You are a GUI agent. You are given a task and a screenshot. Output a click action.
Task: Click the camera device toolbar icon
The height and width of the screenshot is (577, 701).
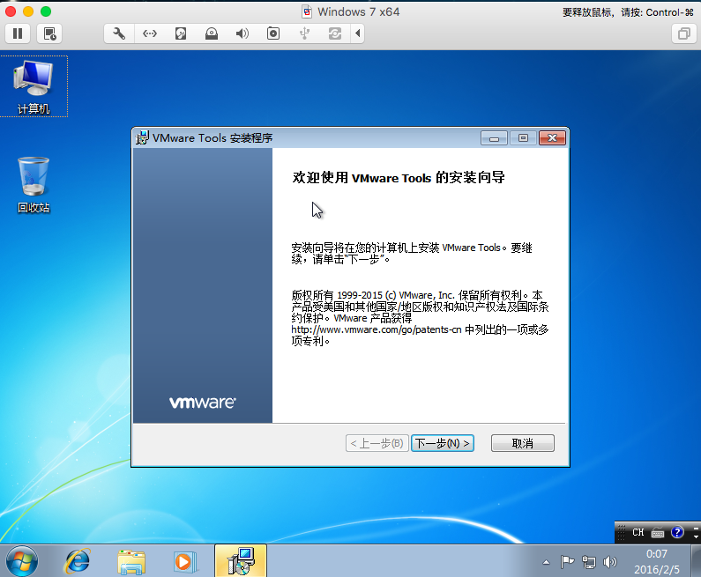(273, 33)
